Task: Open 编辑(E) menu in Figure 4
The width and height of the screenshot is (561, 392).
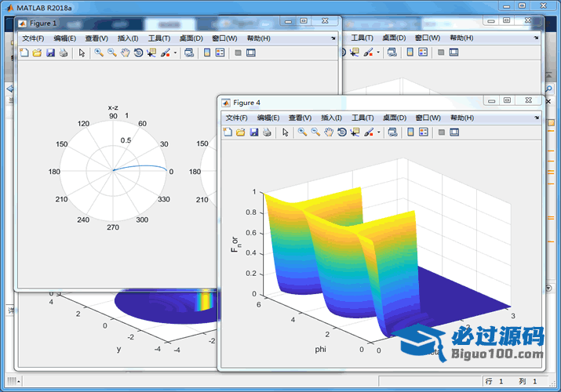Action: 268,118
